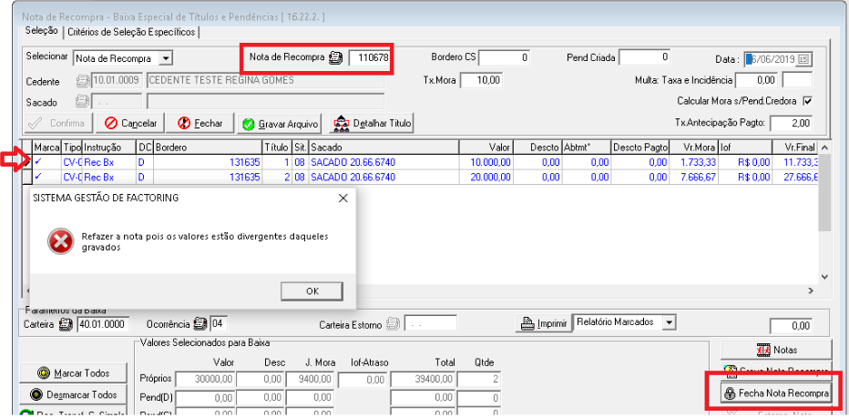Click the Fecha Nota Recompra button
Screen dimensions: 849x418
coord(775,393)
